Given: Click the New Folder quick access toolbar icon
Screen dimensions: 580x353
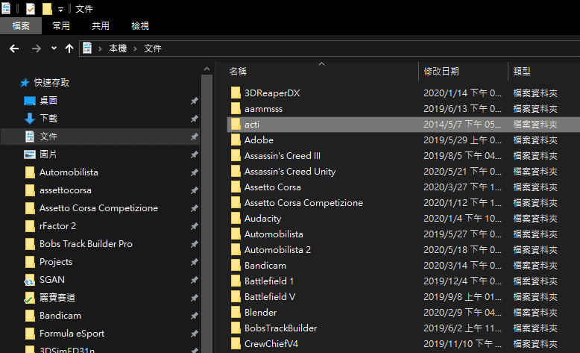Looking at the screenshot, I should pyautogui.click(x=47, y=9).
